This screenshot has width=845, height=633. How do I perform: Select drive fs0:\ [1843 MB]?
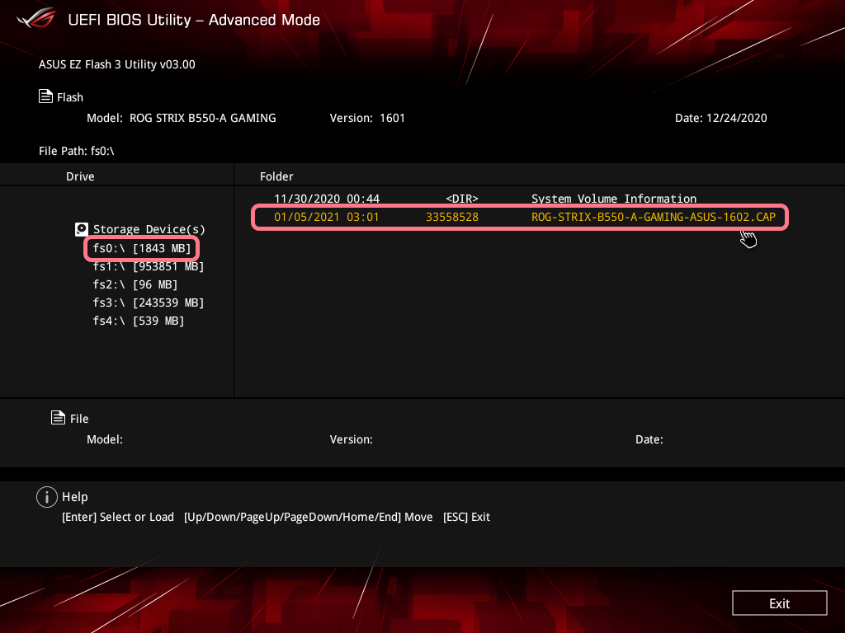142,248
